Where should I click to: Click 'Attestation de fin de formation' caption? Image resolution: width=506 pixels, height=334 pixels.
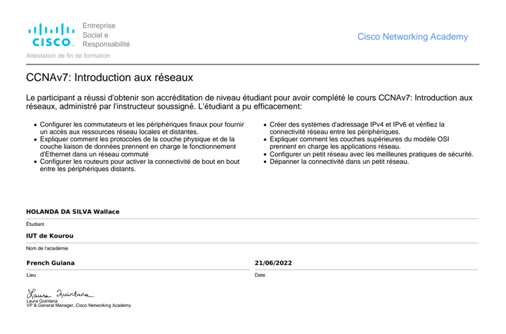pos(68,56)
